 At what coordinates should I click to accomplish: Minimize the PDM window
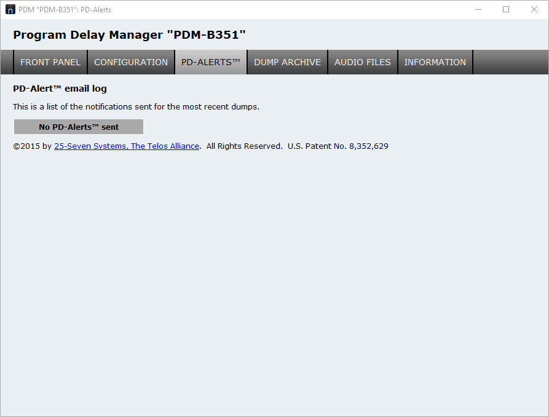click(478, 10)
